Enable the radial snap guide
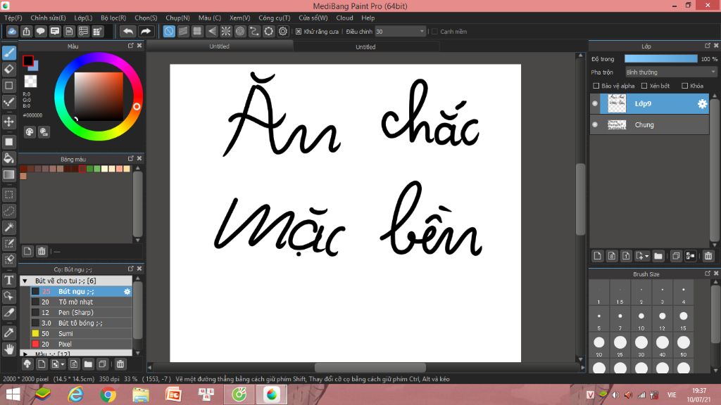 pyautogui.click(x=226, y=31)
